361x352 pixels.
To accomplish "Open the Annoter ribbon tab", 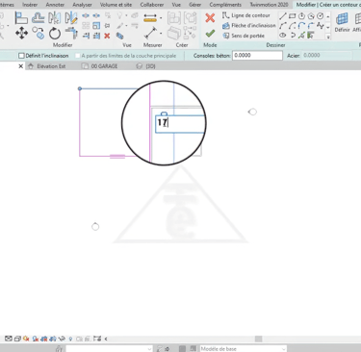I will pyautogui.click(x=55, y=5).
